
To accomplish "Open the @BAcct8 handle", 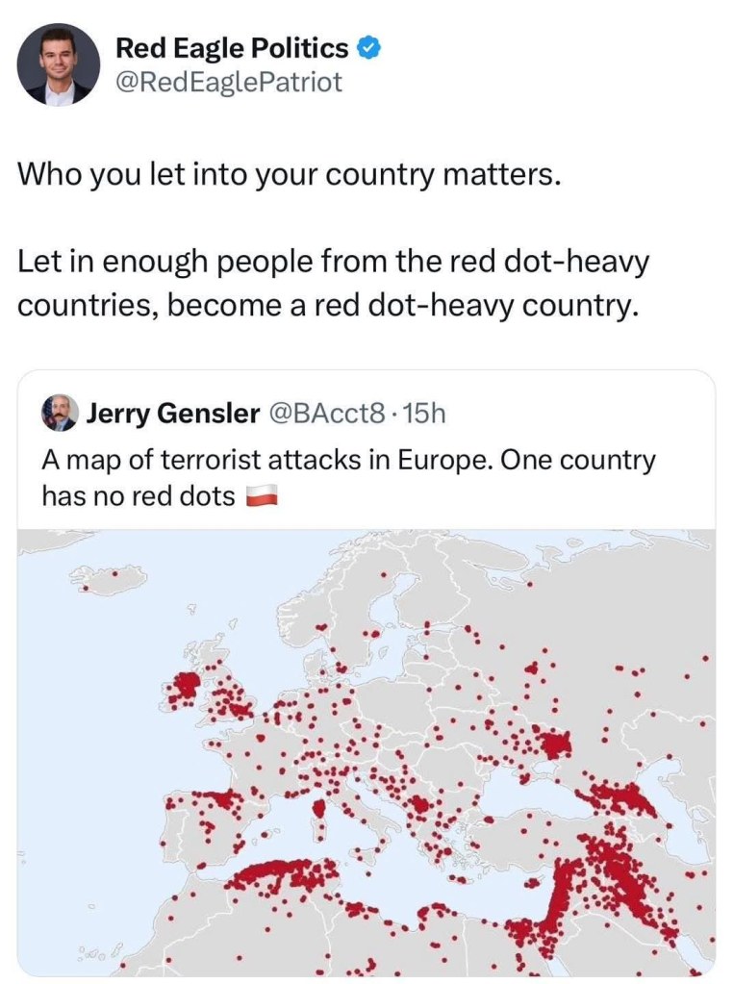I will (x=329, y=414).
